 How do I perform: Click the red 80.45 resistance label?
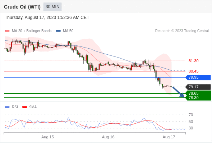point(193,71)
